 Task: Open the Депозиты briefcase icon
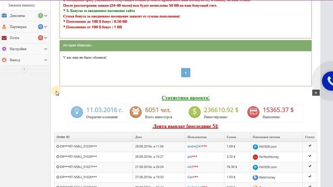(4, 16)
